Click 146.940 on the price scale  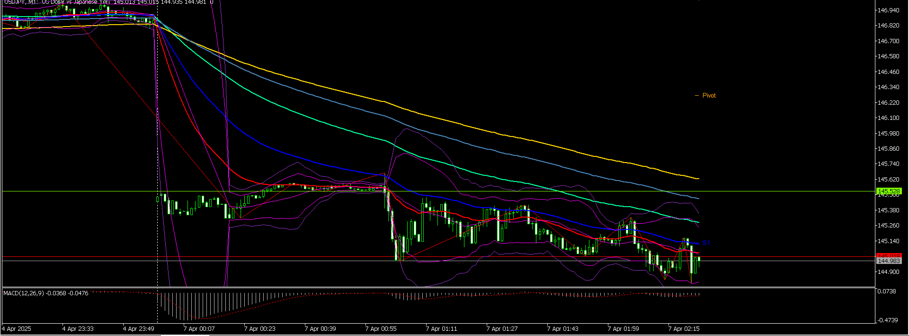(888, 10)
